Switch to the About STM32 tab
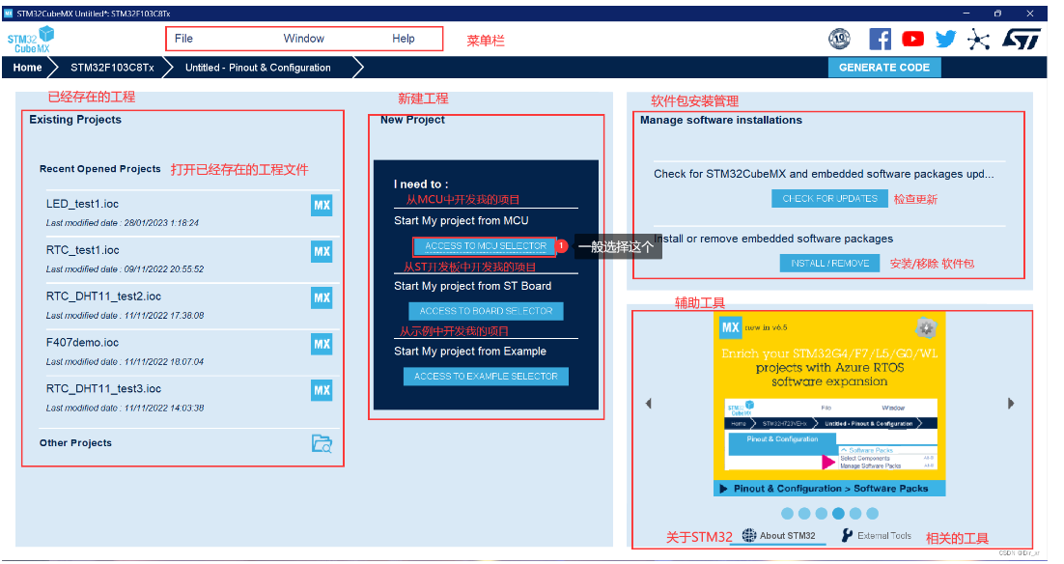Image resolution: width=1064 pixels, height=564 pixels. [x=779, y=535]
